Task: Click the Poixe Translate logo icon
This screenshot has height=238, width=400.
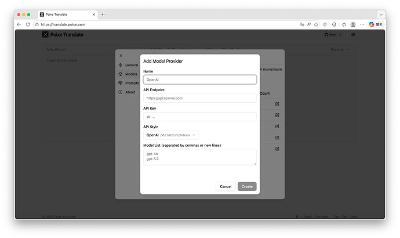Action: tap(45, 35)
